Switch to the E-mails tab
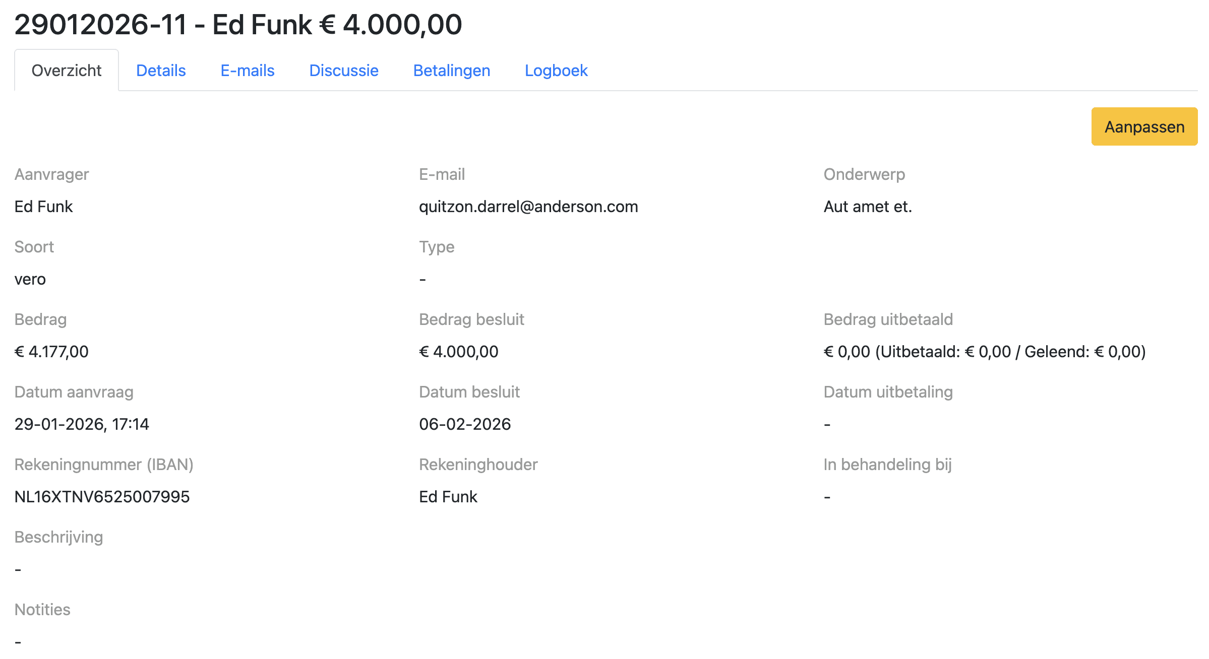Viewport: 1209px width, 659px height. [x=248, y=71]
